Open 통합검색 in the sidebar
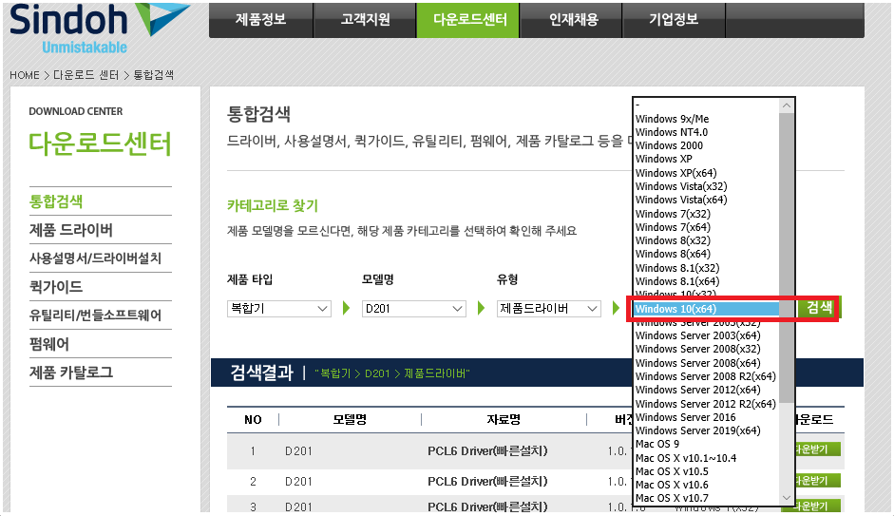Viewport: 894px width, 516px height. 56,201
